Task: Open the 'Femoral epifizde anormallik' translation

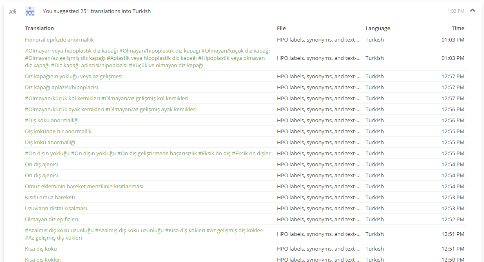Action: 59,40
